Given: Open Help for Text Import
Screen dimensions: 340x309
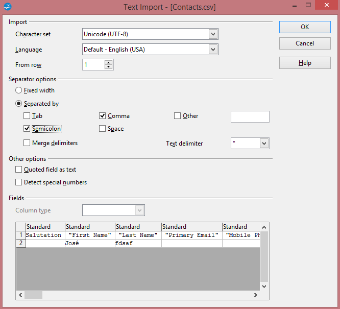Looking at the screenshot, I should click(x=305, y=63).
